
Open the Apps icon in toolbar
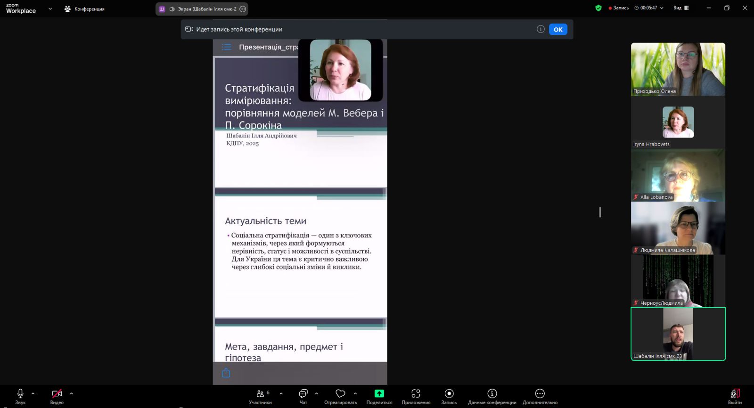tap(416, 394)
